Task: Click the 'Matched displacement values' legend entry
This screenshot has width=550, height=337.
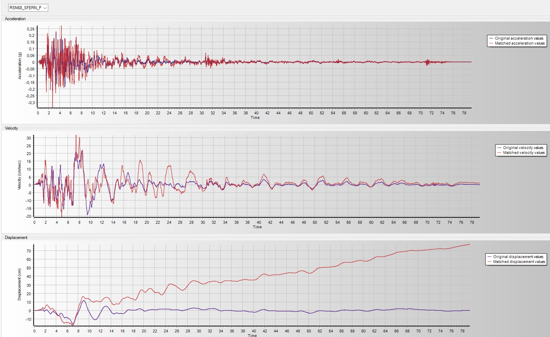Action: point(519,262)
